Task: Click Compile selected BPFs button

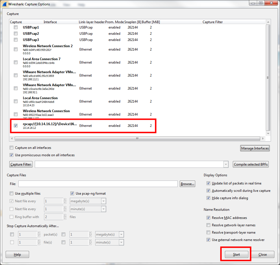Action: pyautogui.click(x=251, y=164)
